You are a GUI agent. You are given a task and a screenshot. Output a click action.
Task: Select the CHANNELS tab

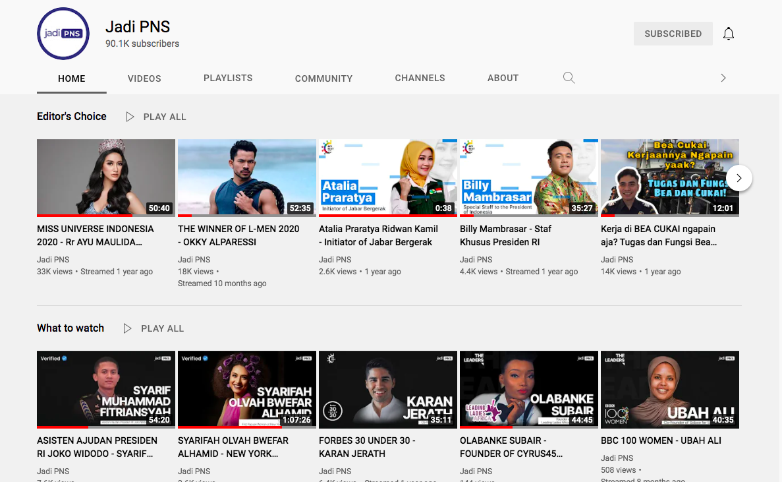point(420,78)
